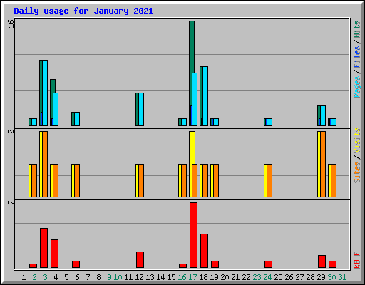Click day label "8" on the x-axis
365x285 pixels.
98,277
